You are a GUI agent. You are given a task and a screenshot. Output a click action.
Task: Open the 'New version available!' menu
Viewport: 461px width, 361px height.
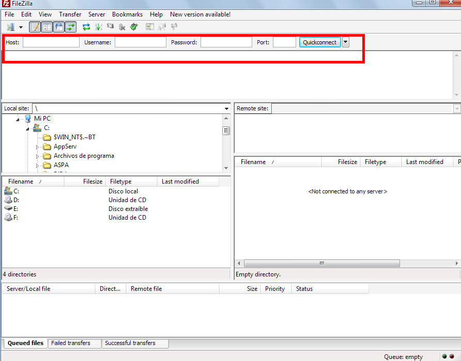tap(200, 14)
